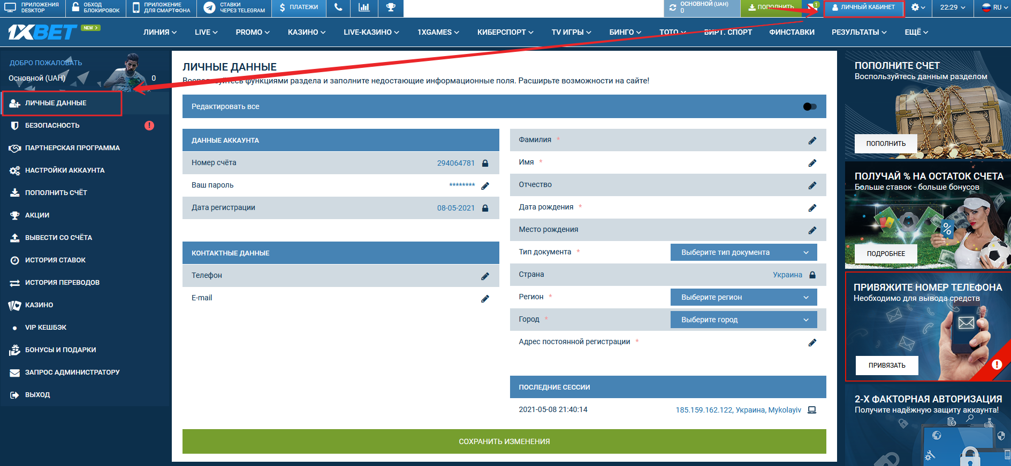Edit the Фамилия pencil icon
This screenshot has width=1011, height=466.
pyautogui.click(x=812, y=141)
